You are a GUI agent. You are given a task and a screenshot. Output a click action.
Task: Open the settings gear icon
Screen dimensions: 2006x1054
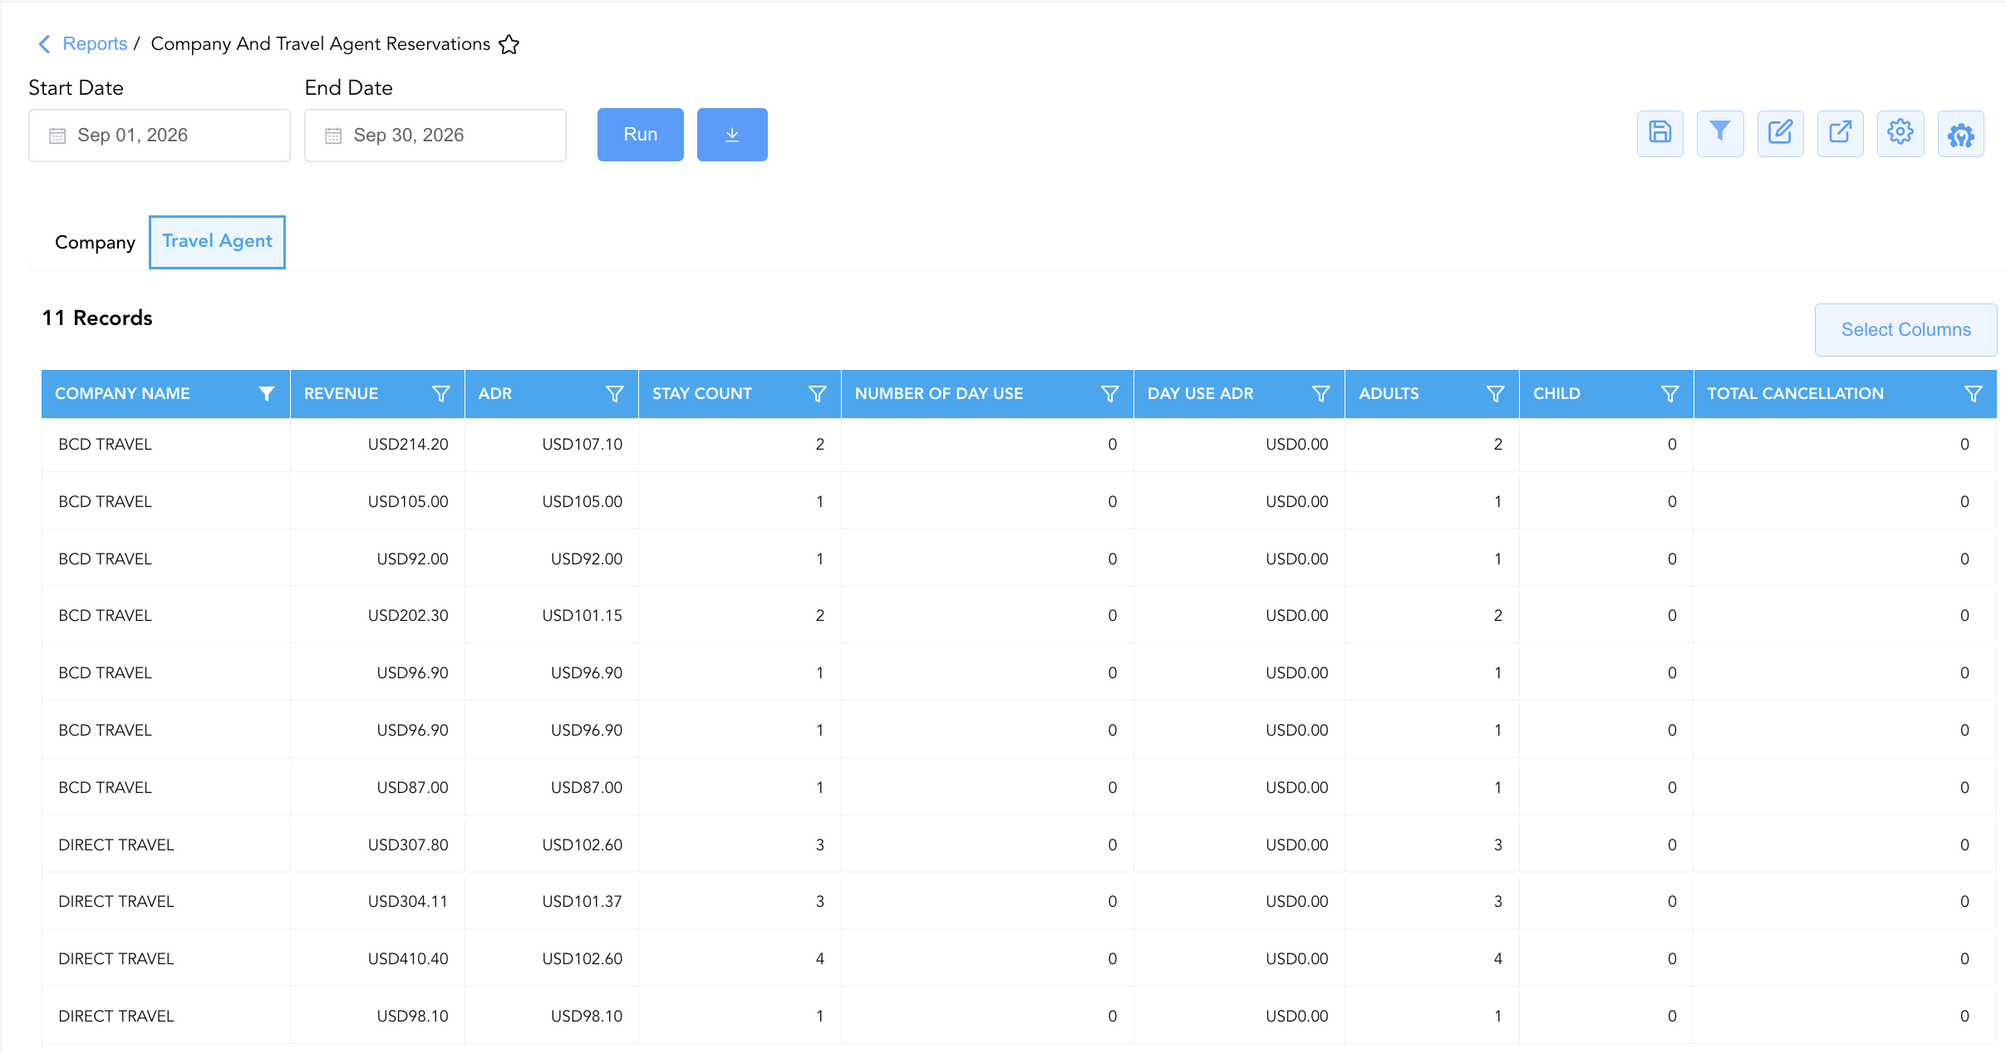tap(1900, 133)
